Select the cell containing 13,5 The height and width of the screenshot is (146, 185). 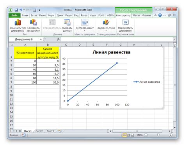[48, 78]
